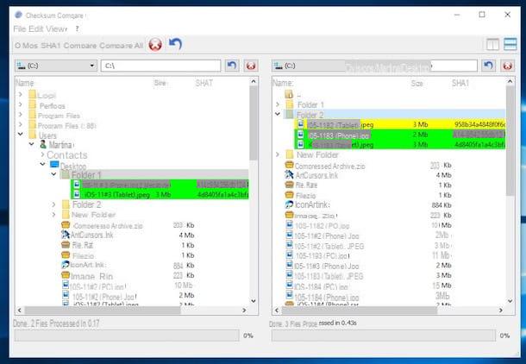526x364 pixels.
Task: Refresh the right pane with blue arrow button
Action: (488, 66)
